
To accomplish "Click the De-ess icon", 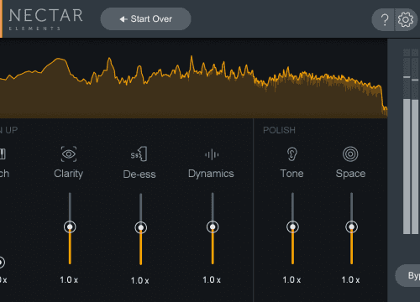I will [x=139, y=154].
